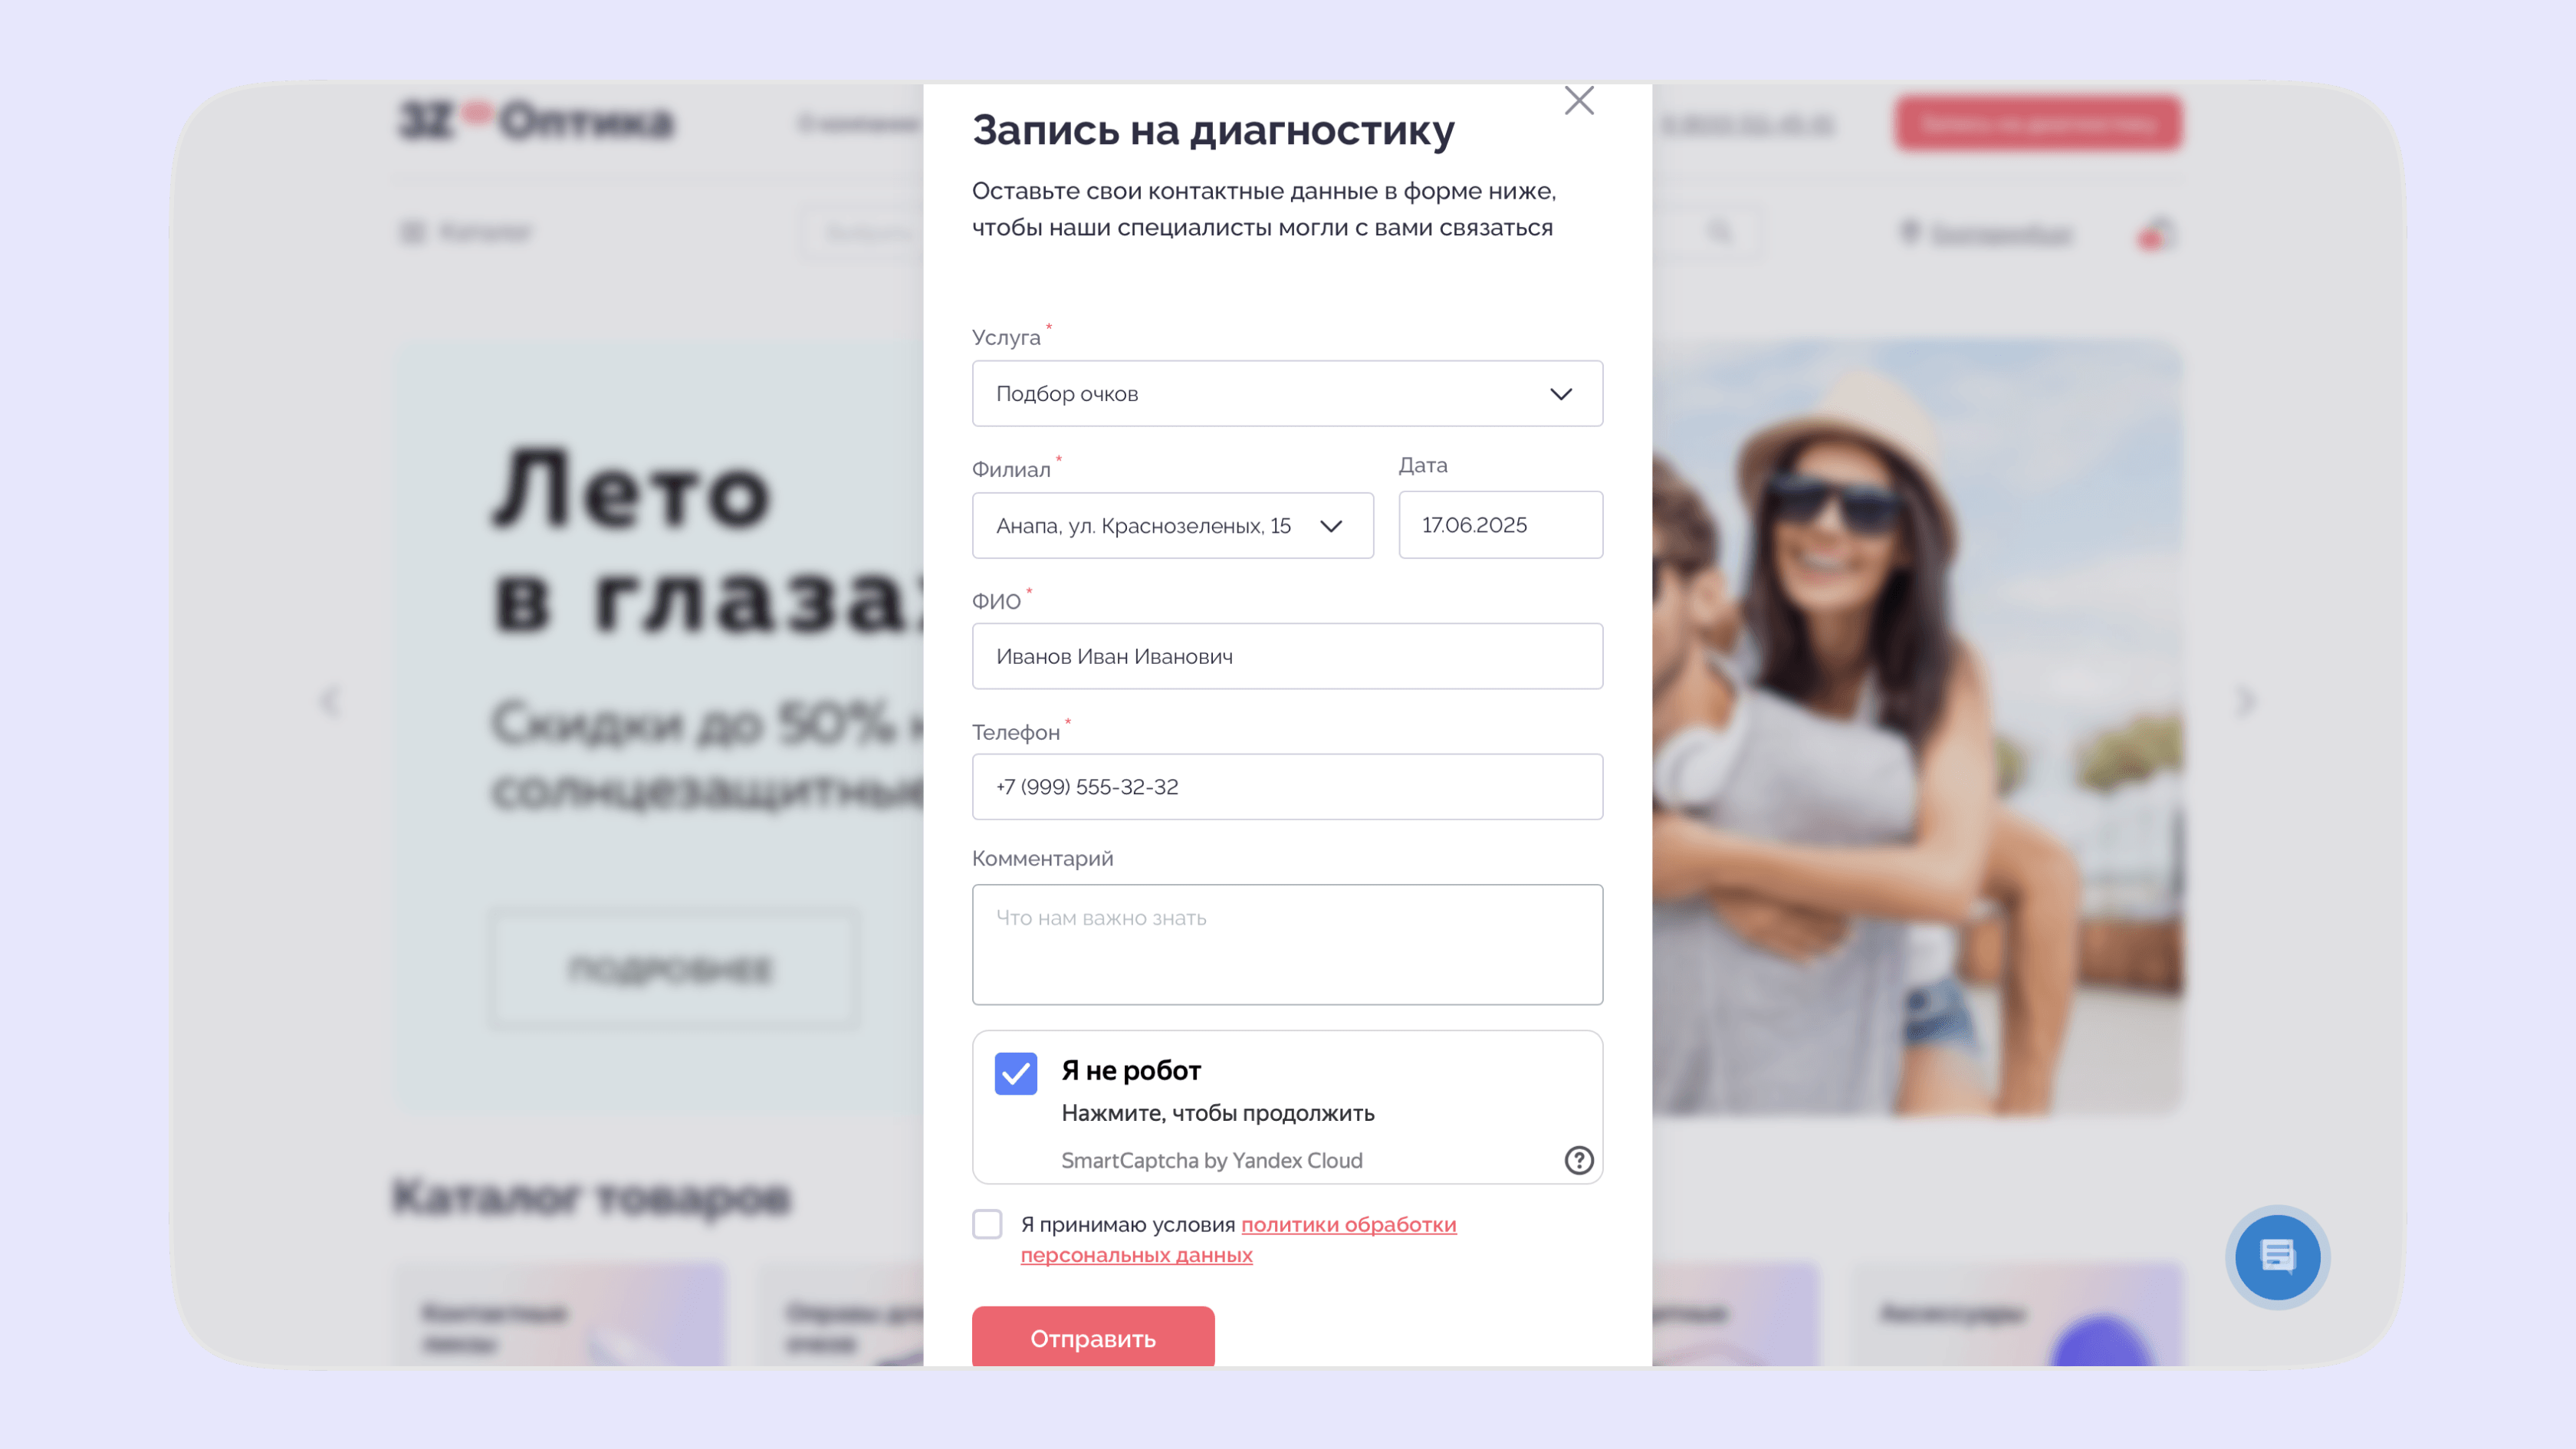
Task: Open the blue chat widget icon
Action: point(2277,1257)
